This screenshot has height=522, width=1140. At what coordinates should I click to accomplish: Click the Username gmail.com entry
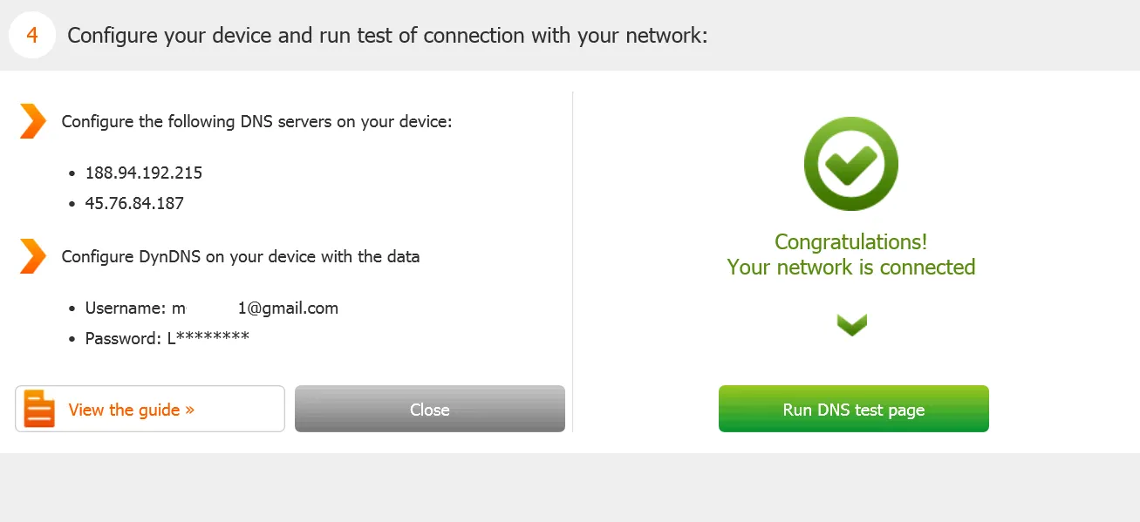coord(212,308)
